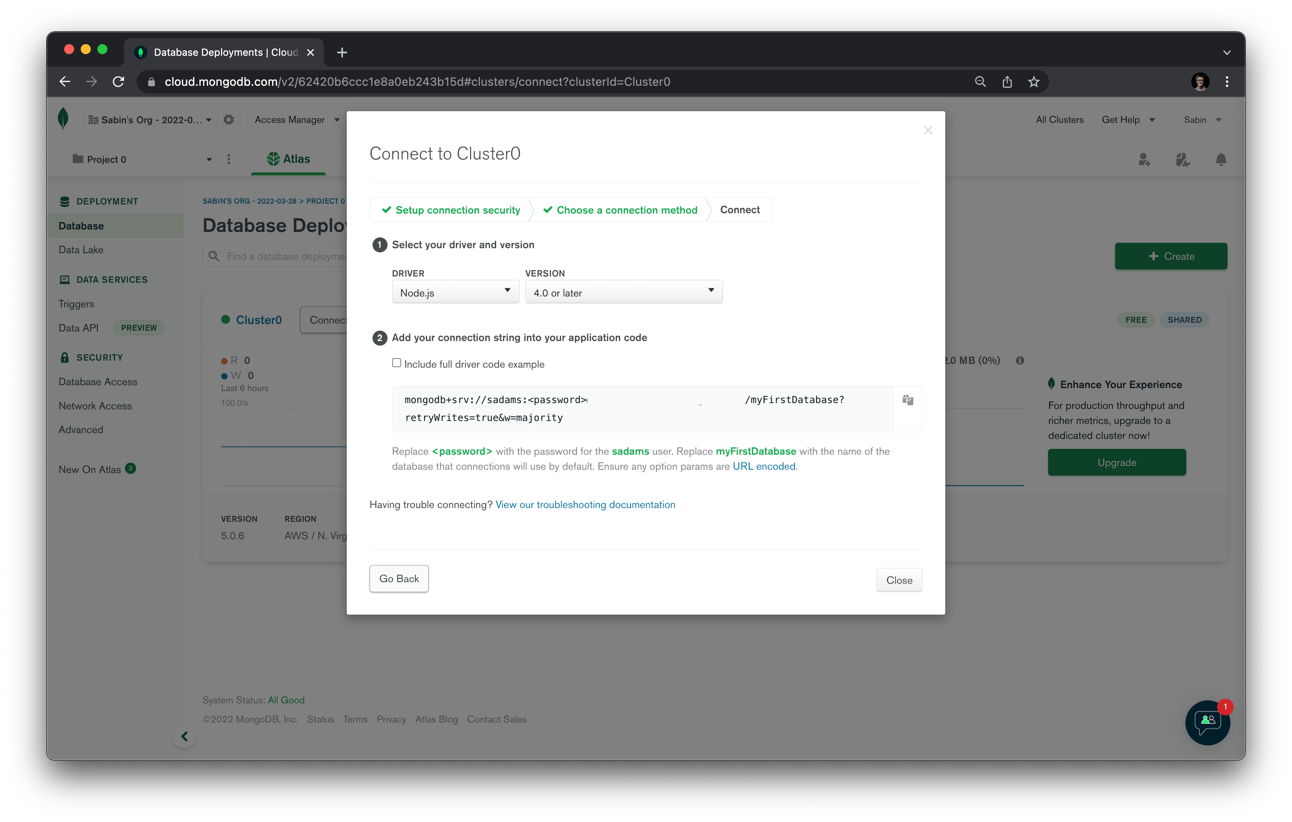Open the Get Help dropdown
Viewport: 1292px width, 822px height.
[1128, 120]
